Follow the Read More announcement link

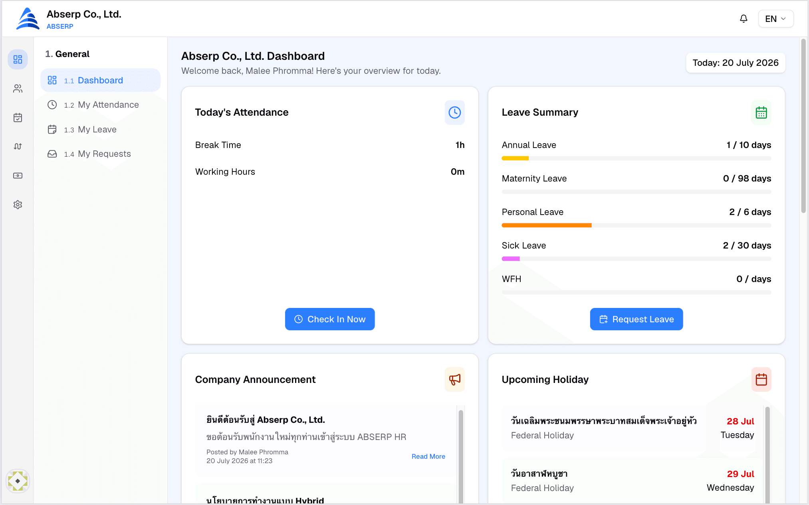(x=428, y=456)
